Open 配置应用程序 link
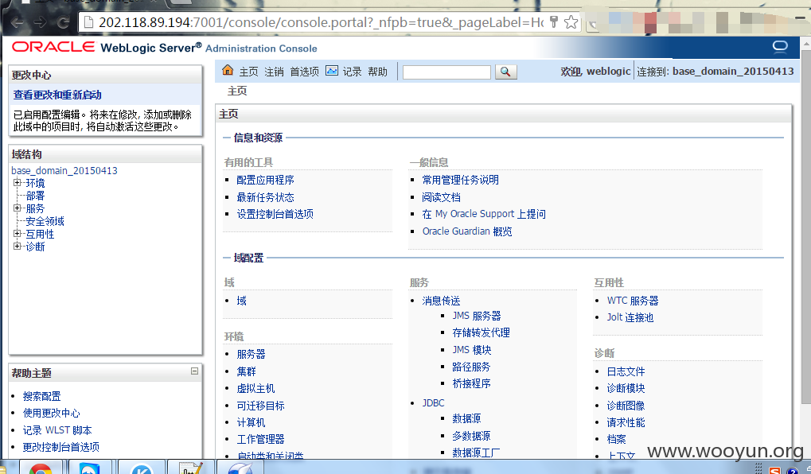The height and width of the screenshot is (474, 811). pyautogui.click(x=265, y=180)
